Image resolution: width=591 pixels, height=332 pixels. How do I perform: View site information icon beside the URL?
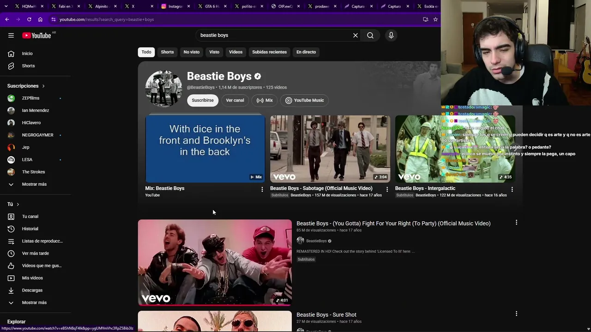54,19
